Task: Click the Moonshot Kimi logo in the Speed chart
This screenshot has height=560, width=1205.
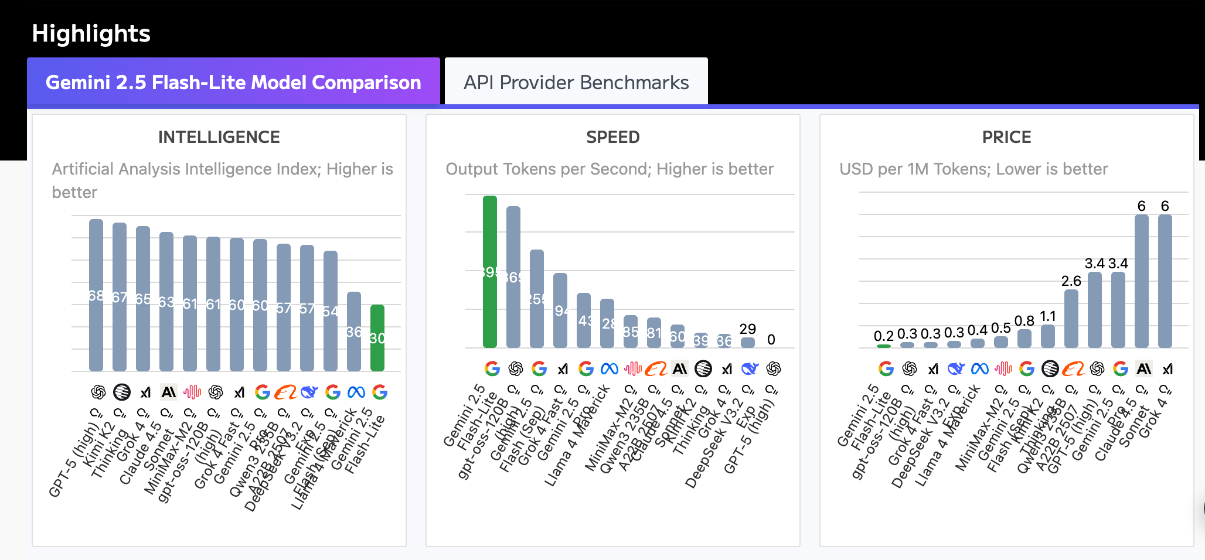Action: coord(703,368)
